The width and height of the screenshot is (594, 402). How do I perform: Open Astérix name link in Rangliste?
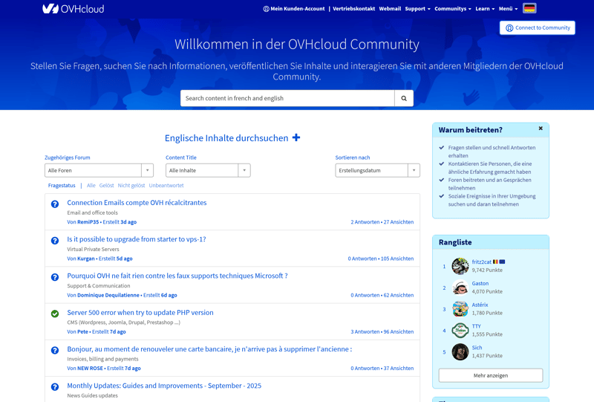(480, 305)
